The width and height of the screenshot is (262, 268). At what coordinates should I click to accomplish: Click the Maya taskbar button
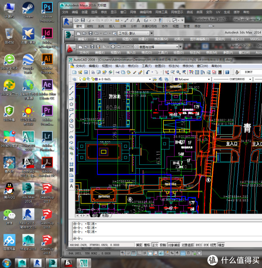pos(22,263)
